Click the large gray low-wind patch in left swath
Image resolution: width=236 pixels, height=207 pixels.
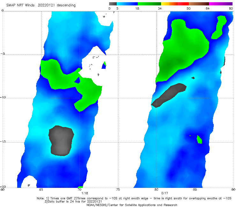61,141
